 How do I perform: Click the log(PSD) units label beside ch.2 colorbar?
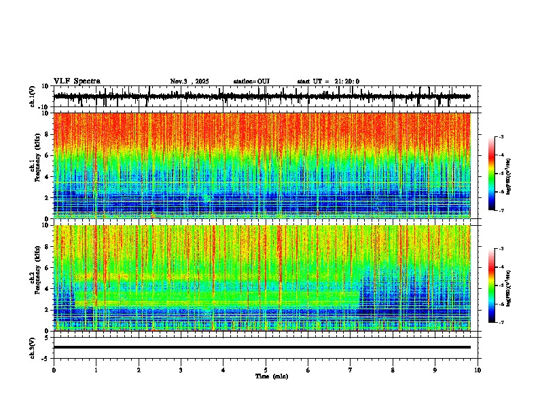509,288
